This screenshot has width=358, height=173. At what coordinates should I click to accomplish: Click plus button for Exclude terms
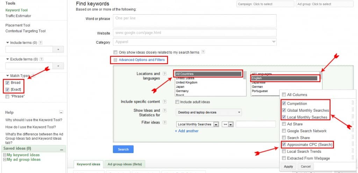pos(58,66)
